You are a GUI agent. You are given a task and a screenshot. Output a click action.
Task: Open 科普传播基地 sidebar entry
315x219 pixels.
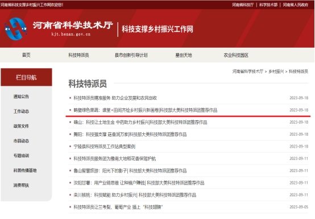[x=25, y=171]
